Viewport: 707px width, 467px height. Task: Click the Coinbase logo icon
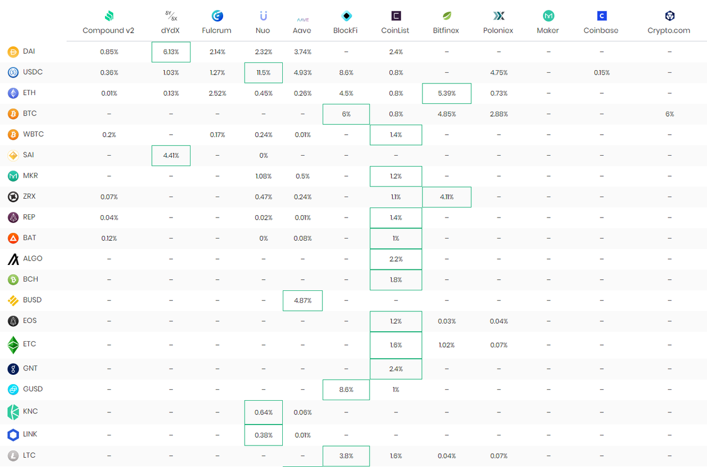602,15
